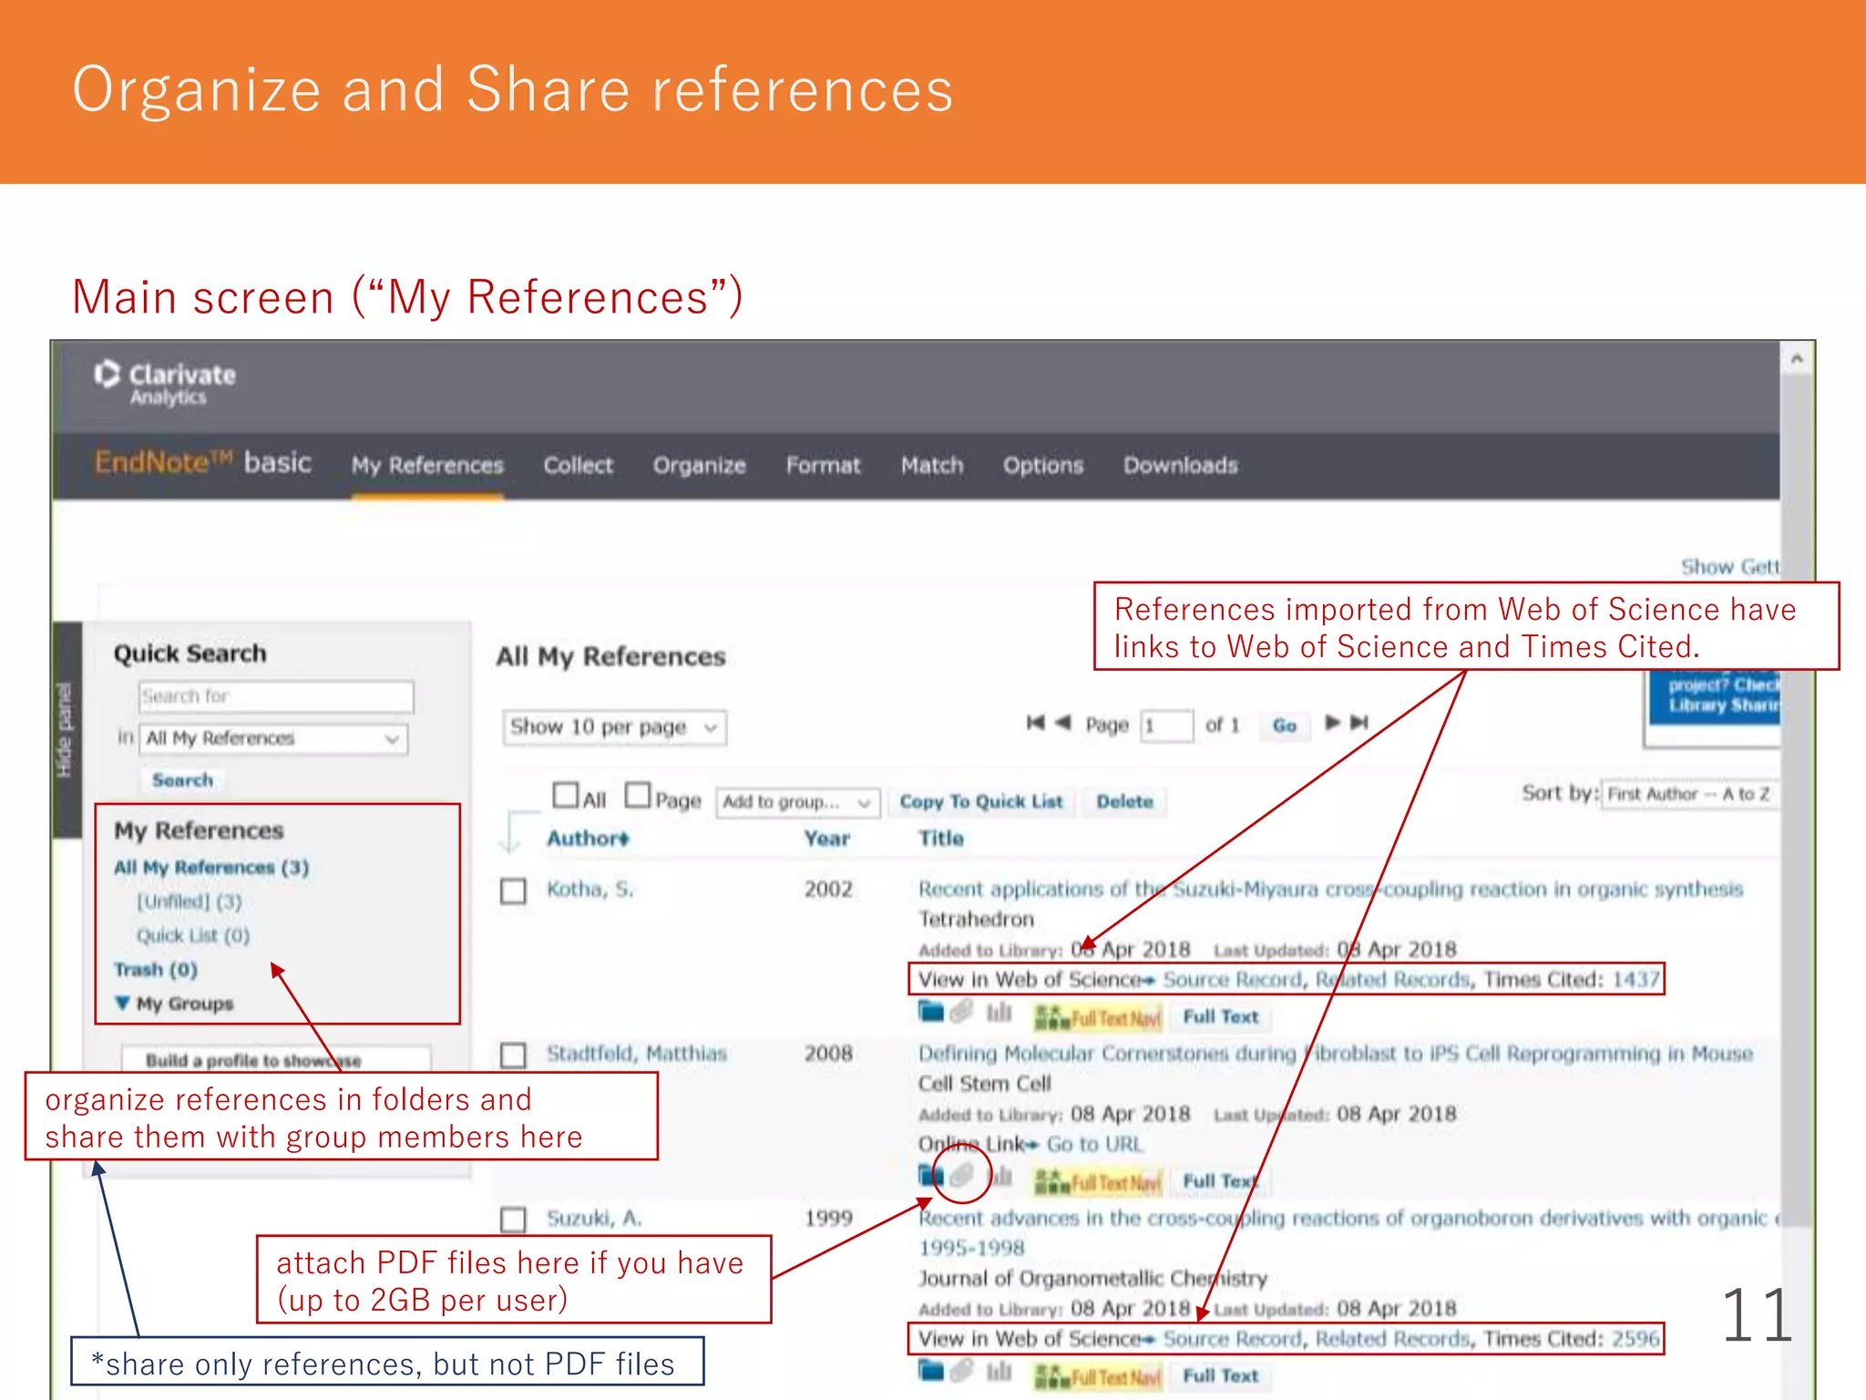
Task: Click the Clarivate Analytics logo
Action: click(165, 384)
